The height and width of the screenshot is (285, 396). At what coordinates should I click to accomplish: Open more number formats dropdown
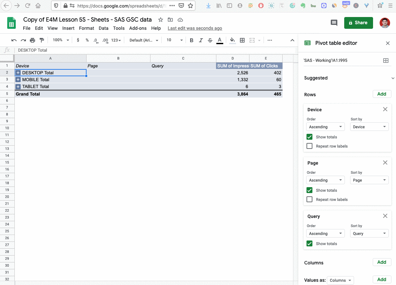point(116,40)
